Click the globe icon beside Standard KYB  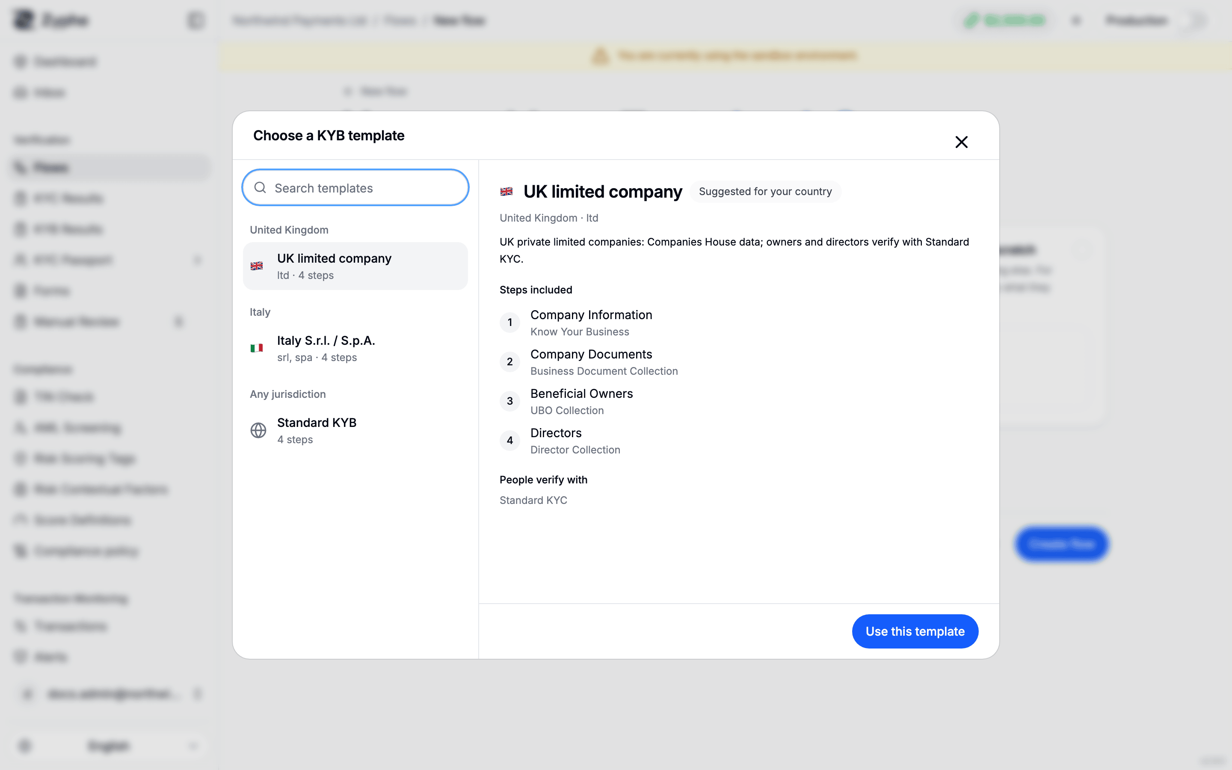tap(258, 430)
